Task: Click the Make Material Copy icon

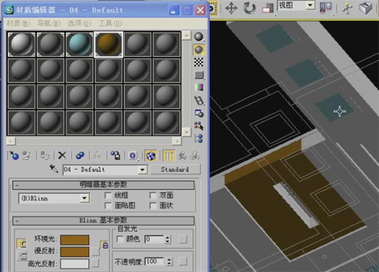Action: click(80, 155)
